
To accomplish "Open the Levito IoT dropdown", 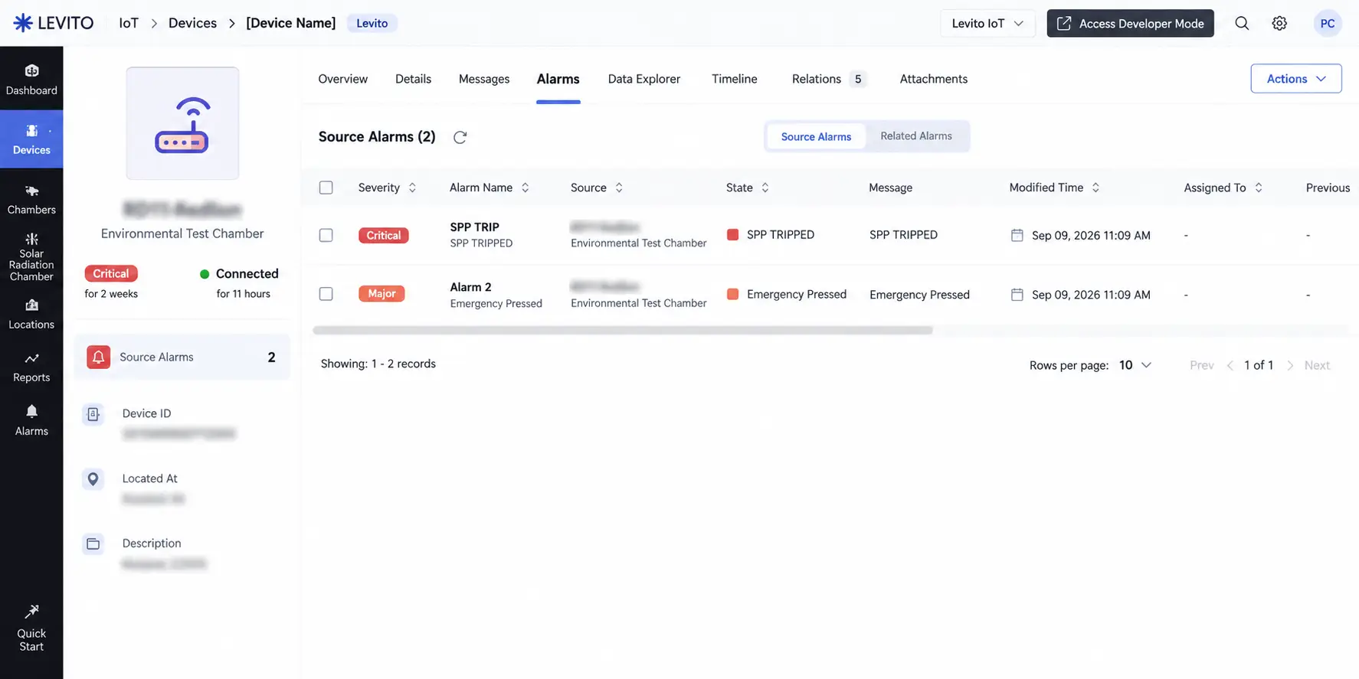I will coord(987,23).
